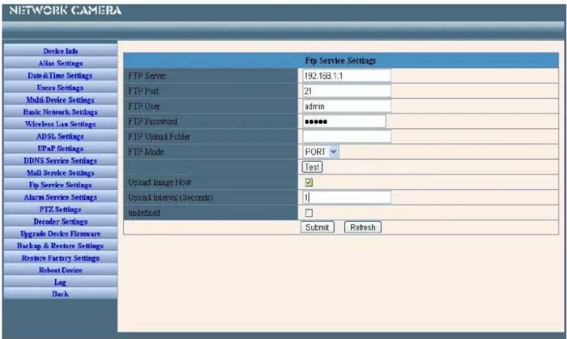
Task: Focus the FTP Password field
Action: [x=344, y=121]
